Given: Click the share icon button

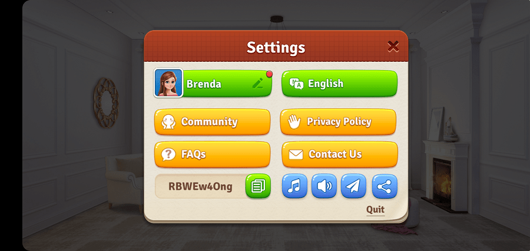Looking at the screenshot, I should point(385,186).
